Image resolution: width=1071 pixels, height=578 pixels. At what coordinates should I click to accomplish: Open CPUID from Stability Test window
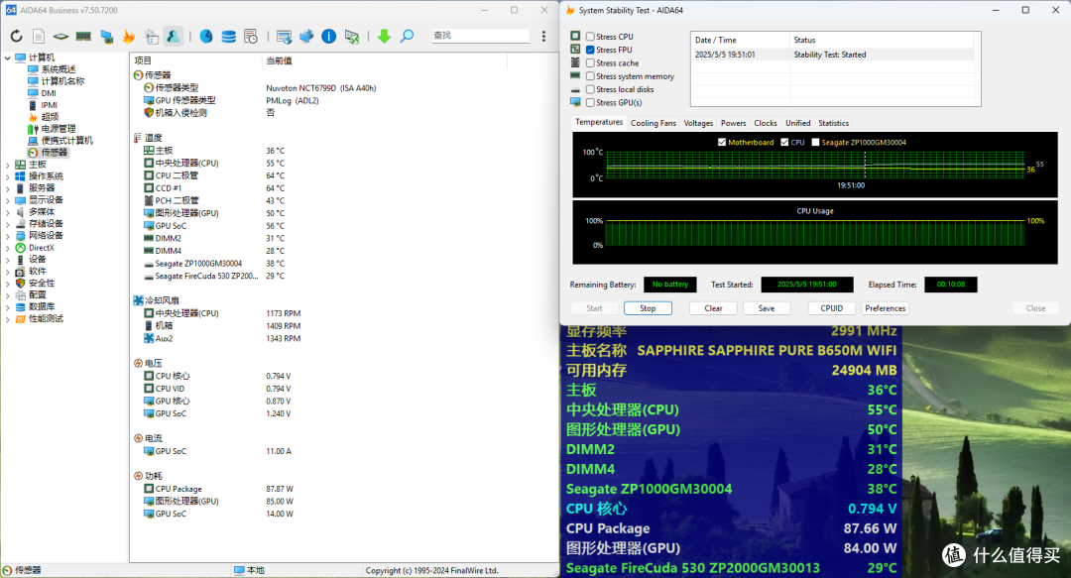[831, 308]
